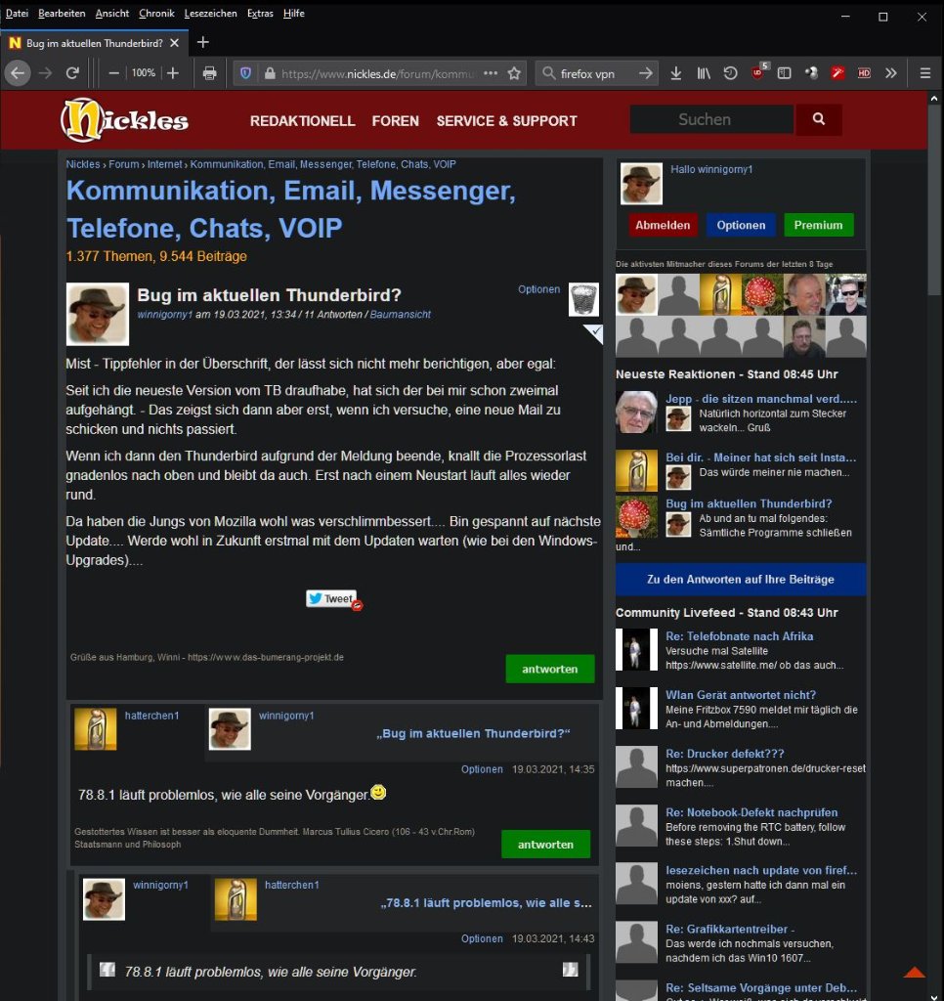Open the Firefox hamburger menu
Image resolution: width=944 pixels, height=1001 pixels.
924,73
